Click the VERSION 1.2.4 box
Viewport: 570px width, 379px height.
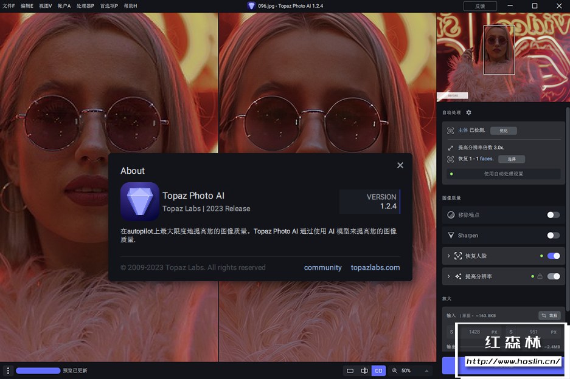(370, 202)
